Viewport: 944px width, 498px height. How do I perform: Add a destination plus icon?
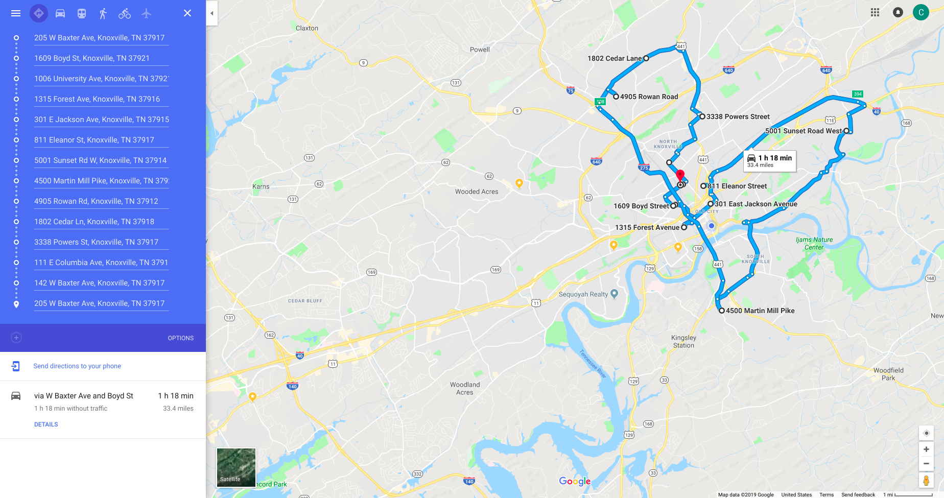tap(16, 338)
